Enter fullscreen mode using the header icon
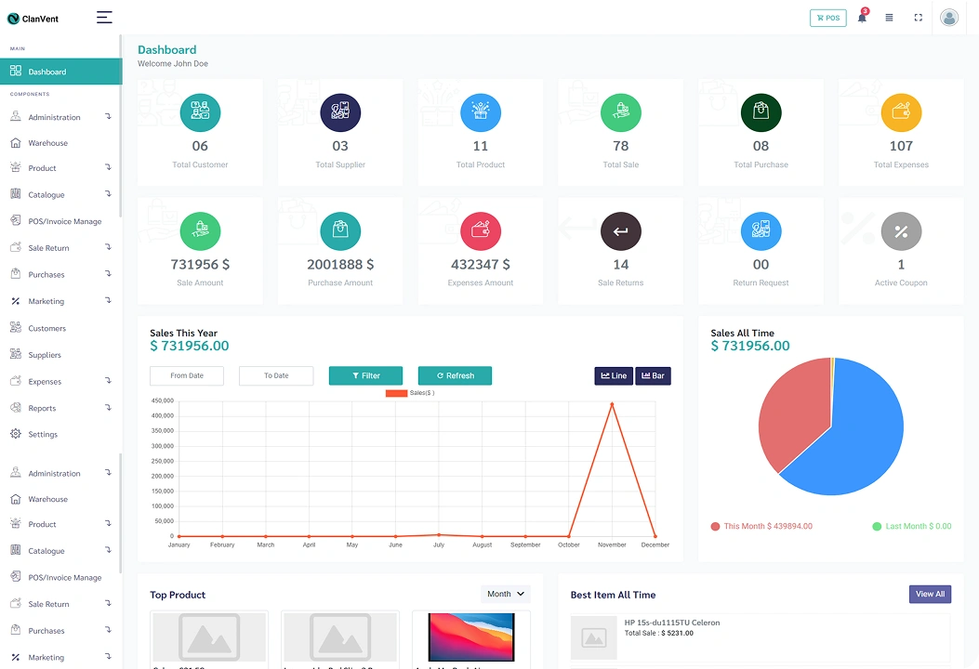 (919, 18)
